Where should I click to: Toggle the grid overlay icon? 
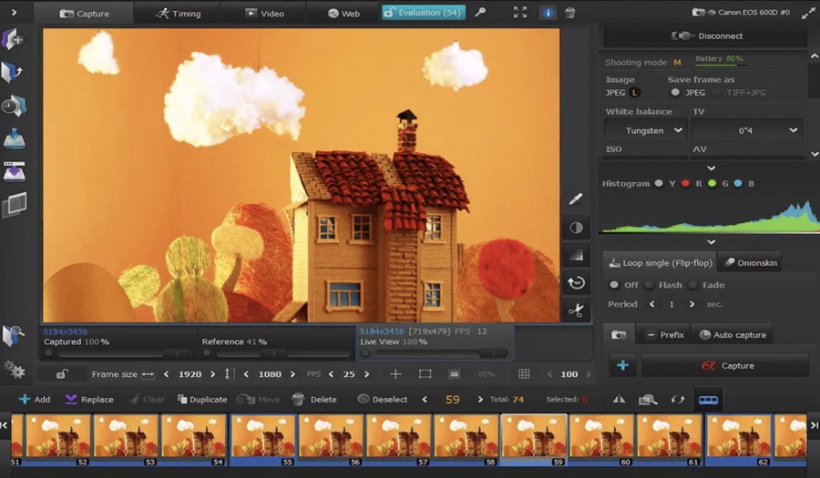point(524,374)
